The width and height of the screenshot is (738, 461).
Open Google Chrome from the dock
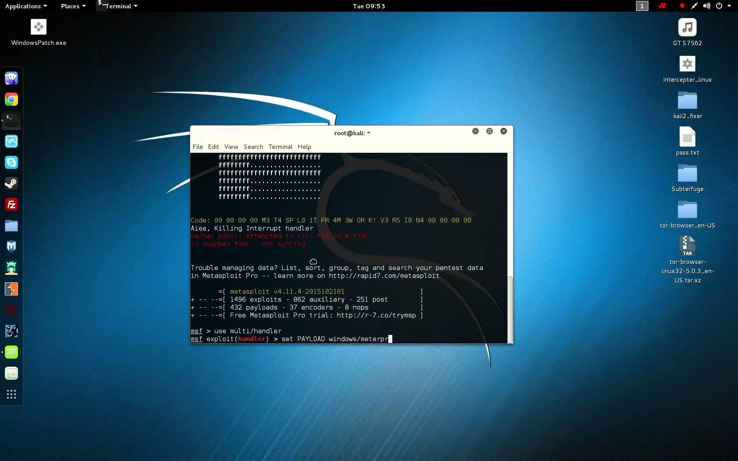(x=11, y=99)
